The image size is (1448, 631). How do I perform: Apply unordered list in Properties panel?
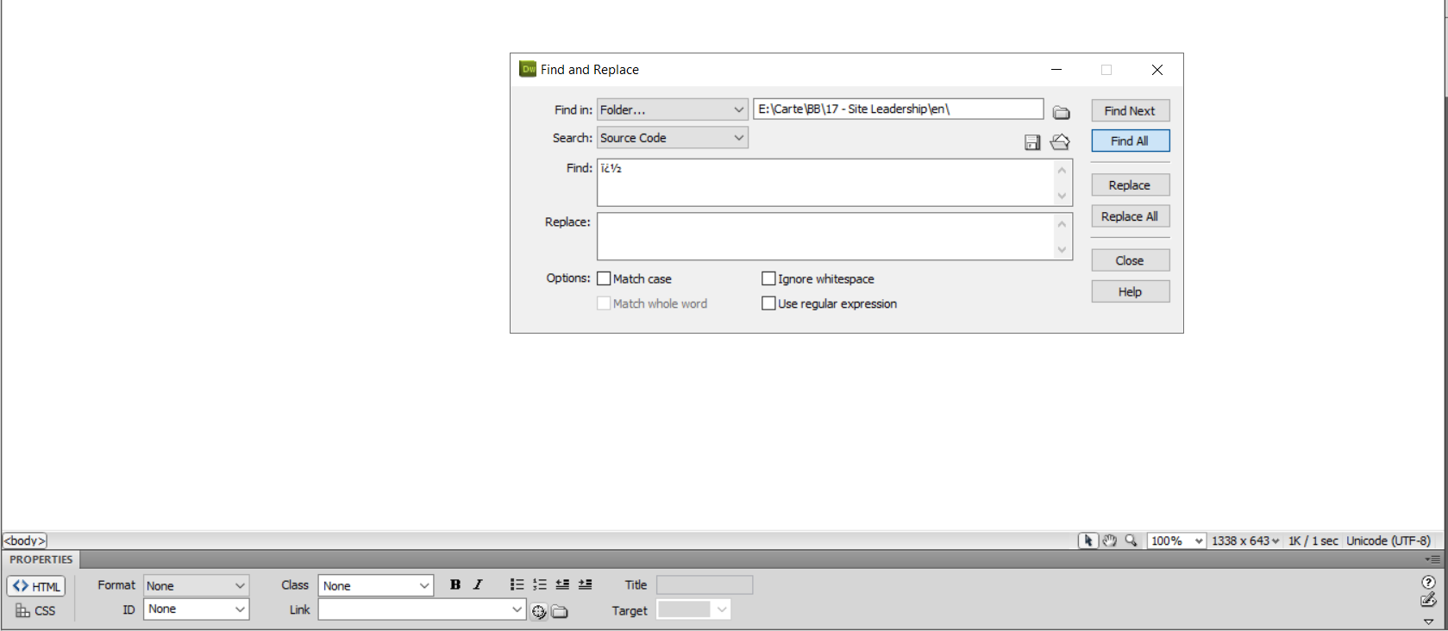[x=517, y=584]
